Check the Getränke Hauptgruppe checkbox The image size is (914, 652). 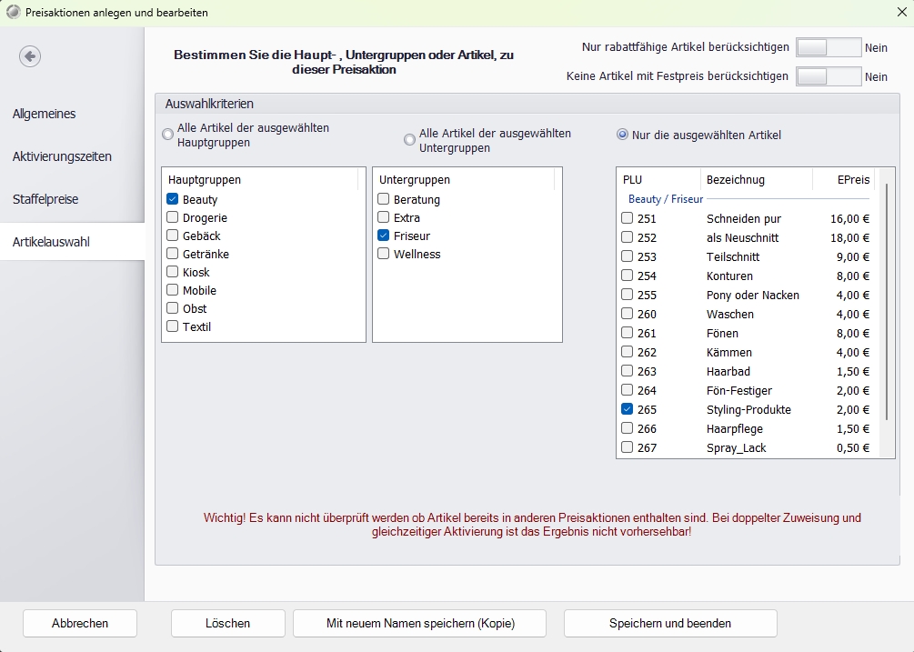point(173,254)
